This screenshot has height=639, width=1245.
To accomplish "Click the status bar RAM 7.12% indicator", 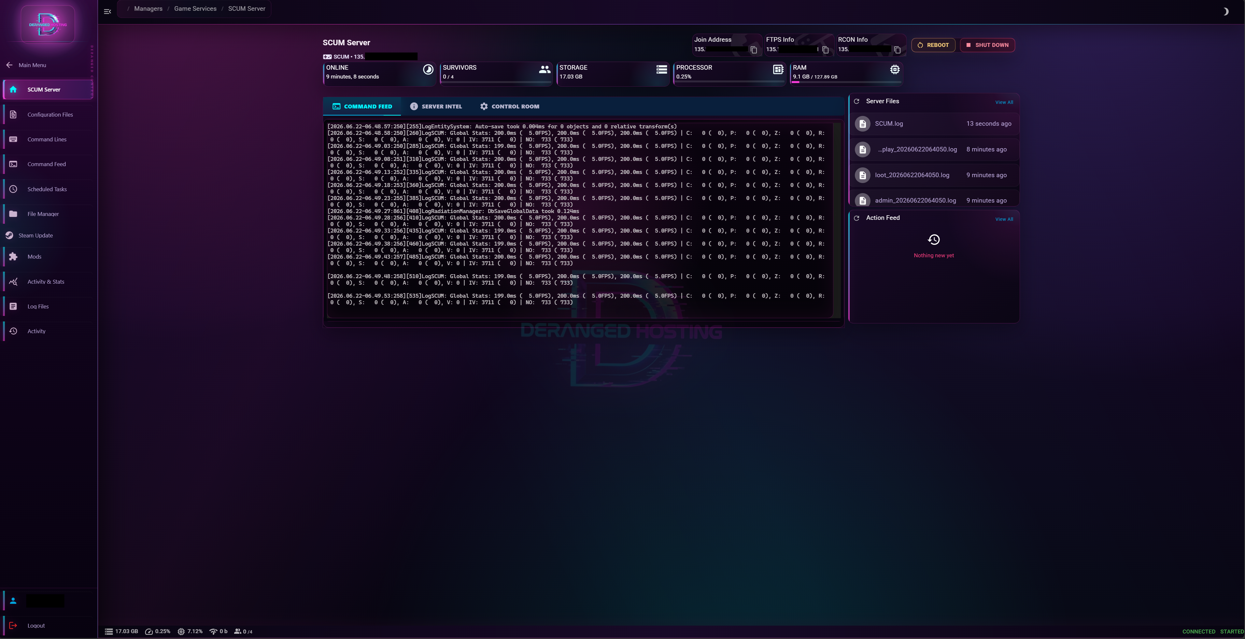I will click(x=190, y=631).
